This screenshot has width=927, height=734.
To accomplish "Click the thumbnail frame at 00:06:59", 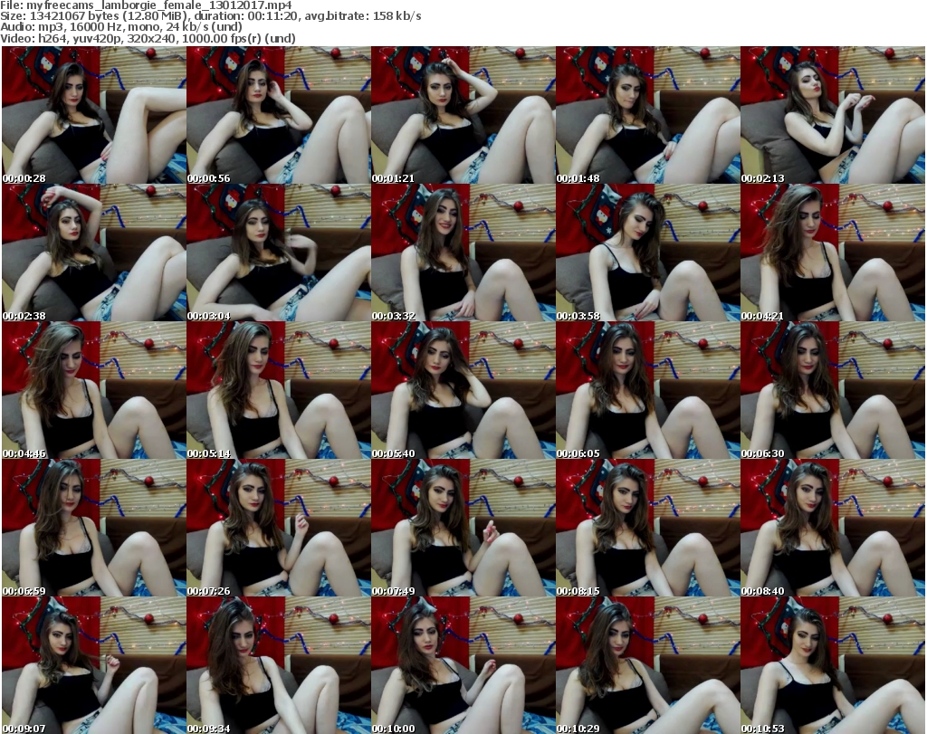I will (x=94, y=528).
